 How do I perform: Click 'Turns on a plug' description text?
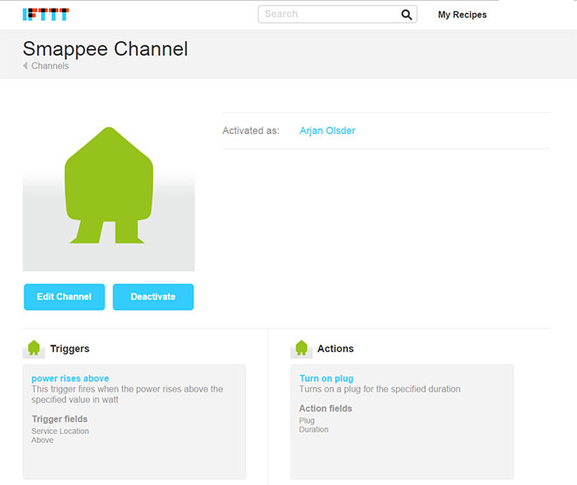click(x=379, y=390)
